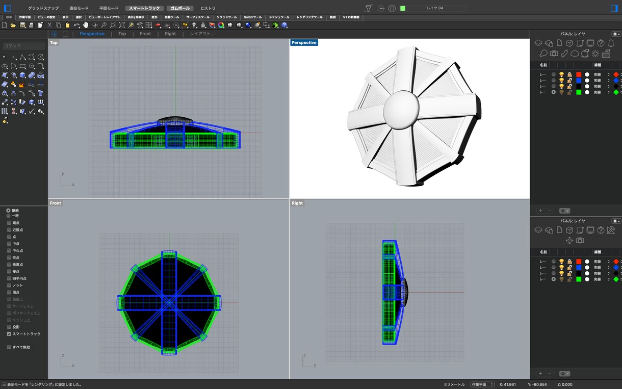Open the ビューポートレイアウト toolbar tab

[x=105, y=17]
